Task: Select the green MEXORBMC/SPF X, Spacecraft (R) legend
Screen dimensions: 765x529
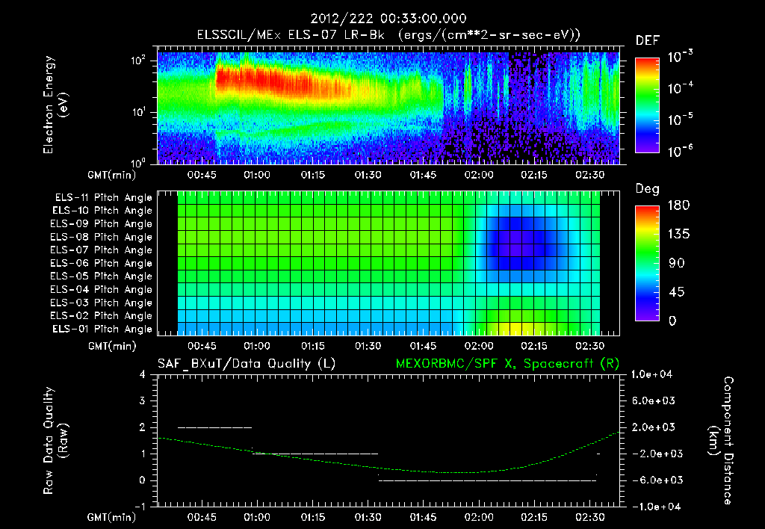Action: (507, 364)
